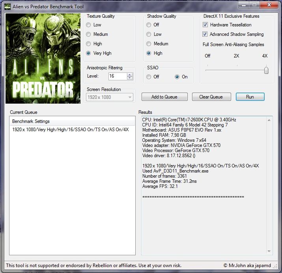
Task: Close the Benchmark Tool window
Action: coord(269,5)
